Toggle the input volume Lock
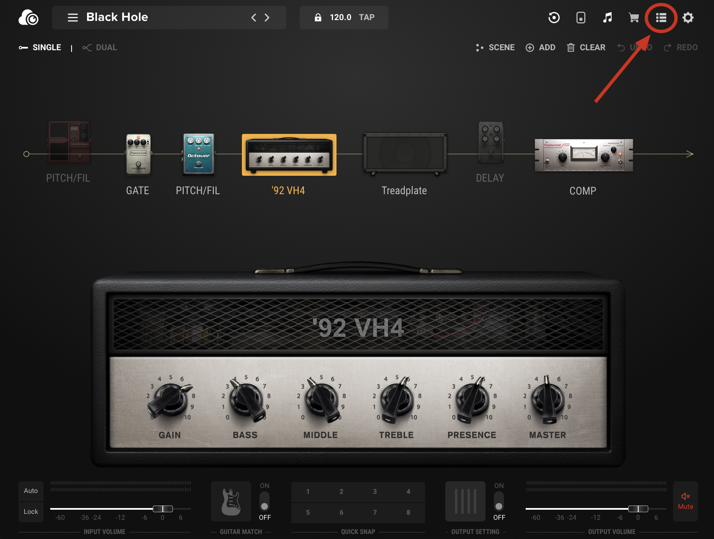714x539 pixels. (x=31, y=512)
